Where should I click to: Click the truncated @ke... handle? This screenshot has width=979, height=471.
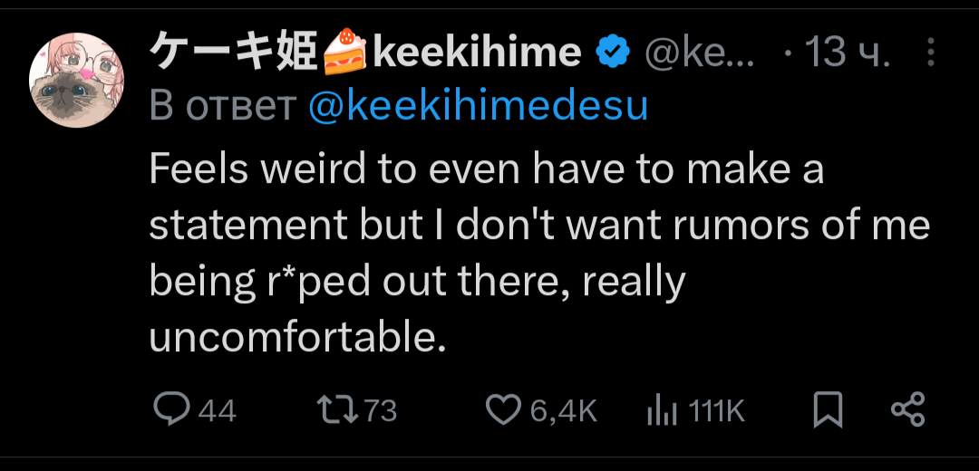coord(698,53)
